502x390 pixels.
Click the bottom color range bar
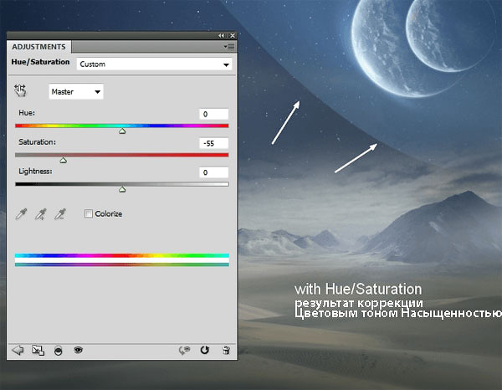coord(122,264)
